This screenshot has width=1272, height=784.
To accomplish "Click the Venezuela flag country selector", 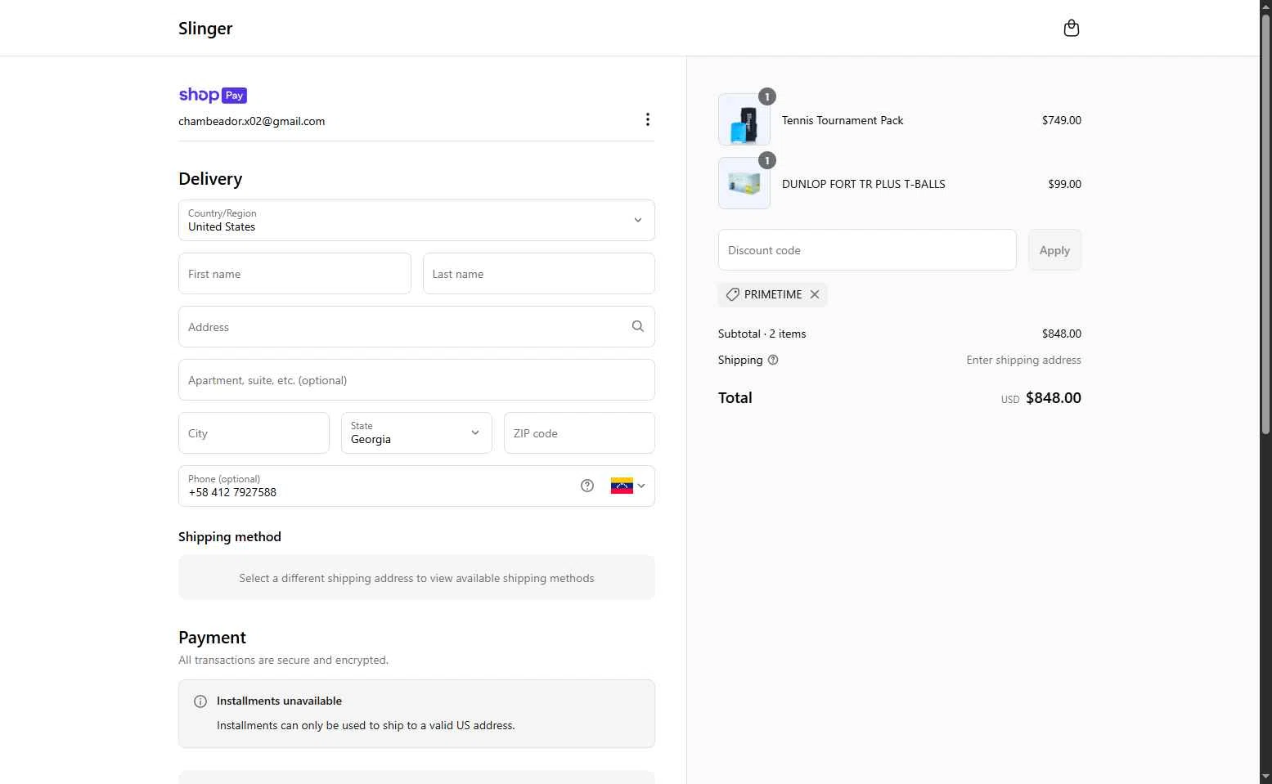I will point(622,486).
